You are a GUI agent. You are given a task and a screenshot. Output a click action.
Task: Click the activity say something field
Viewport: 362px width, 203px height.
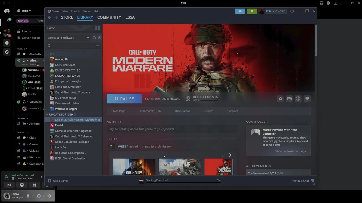coord(172,129)
